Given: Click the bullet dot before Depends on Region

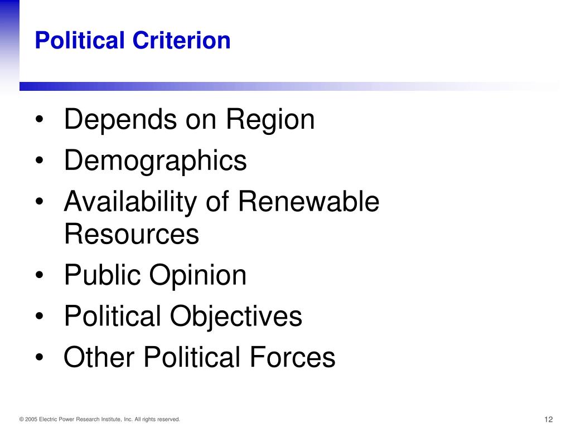Looking at the screenshot, I should click(x=40, y=119).
